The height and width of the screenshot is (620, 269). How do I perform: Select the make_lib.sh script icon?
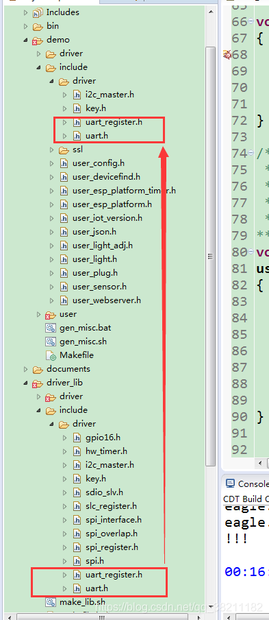tap(51, 602)
